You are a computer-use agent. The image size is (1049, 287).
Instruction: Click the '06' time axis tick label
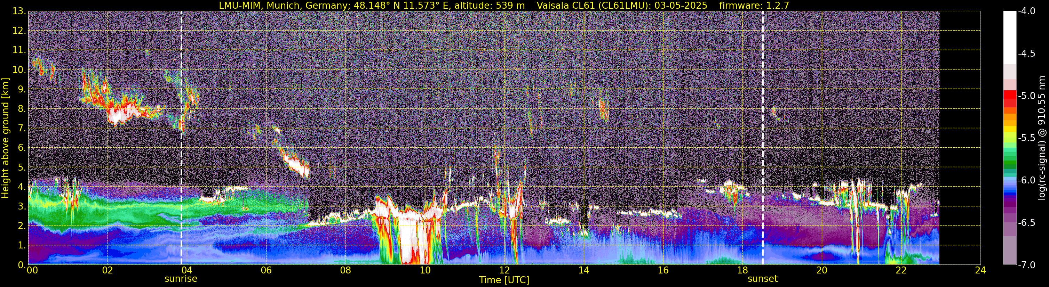point(266,270)
